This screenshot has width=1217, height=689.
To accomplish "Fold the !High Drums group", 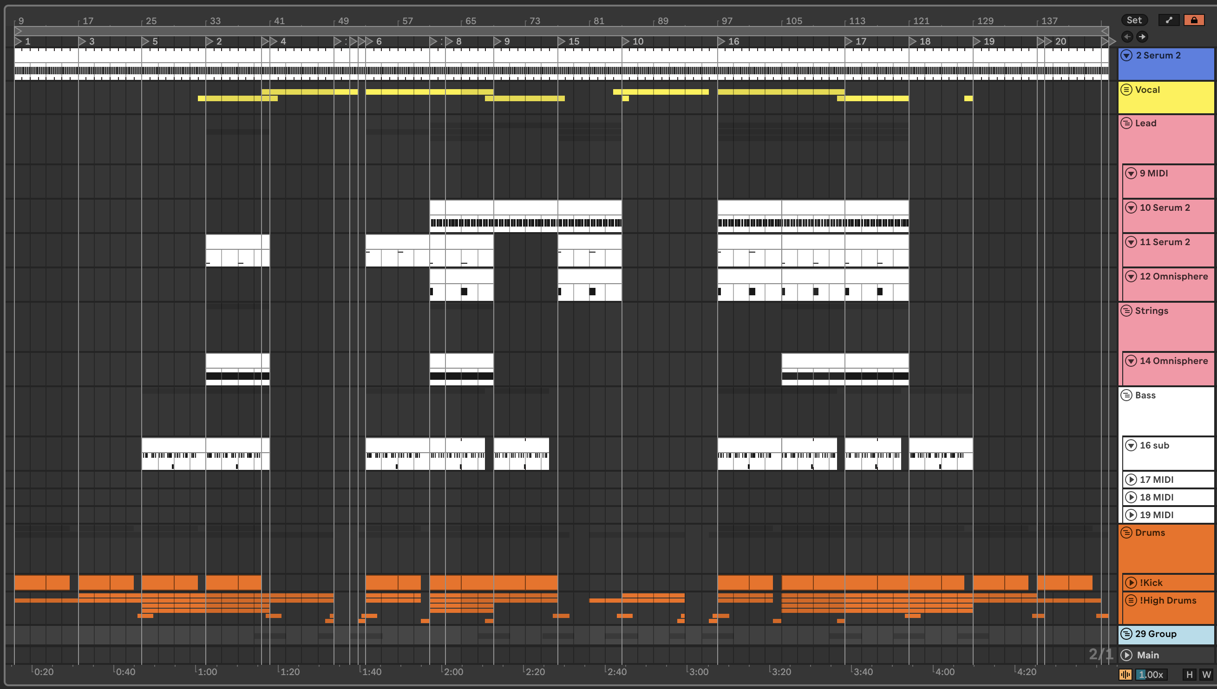I will pyautogui.click(x=1132, y=600).
